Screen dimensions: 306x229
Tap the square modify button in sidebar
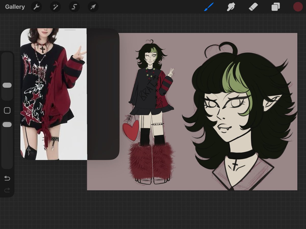(x=7, y=110)
